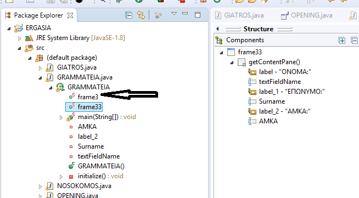Collapse All in Package Explorer toolbar
The width and height of the screenshot is (359, 198).
point(128,15)
